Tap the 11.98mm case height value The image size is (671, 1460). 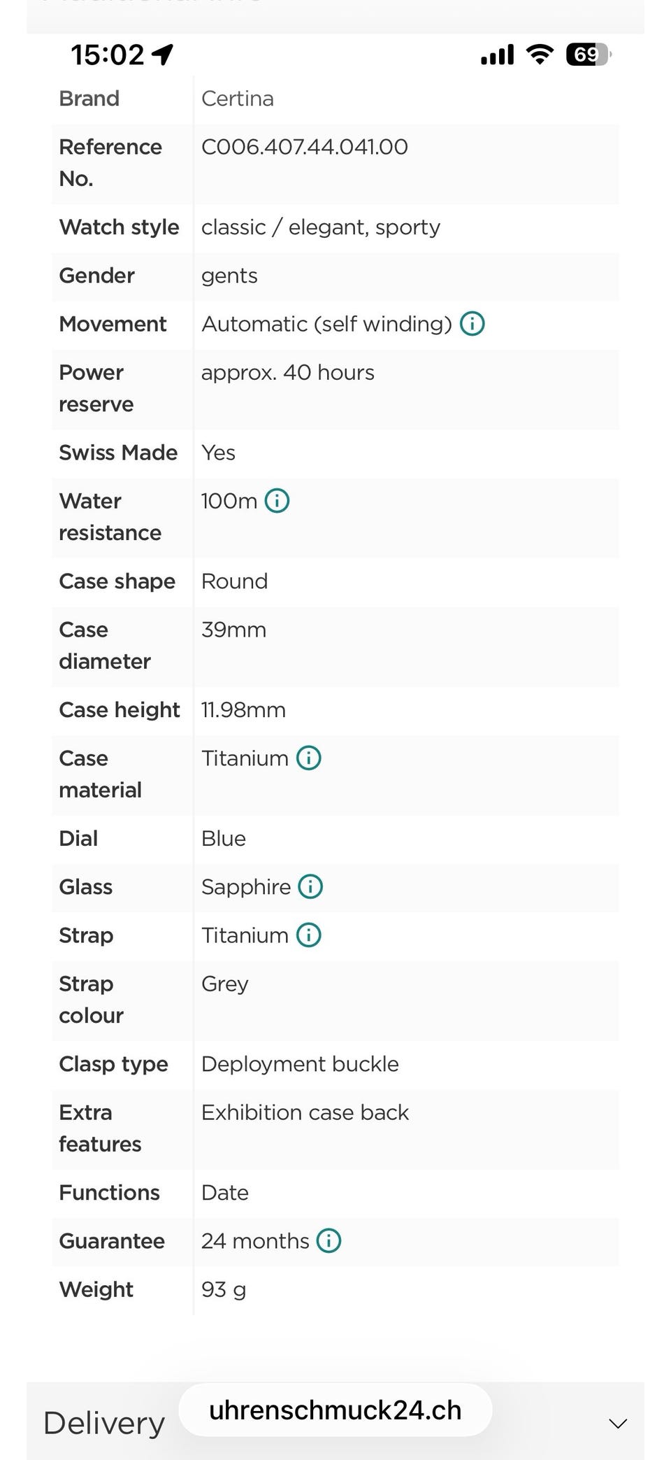click(x=243, y=710)
